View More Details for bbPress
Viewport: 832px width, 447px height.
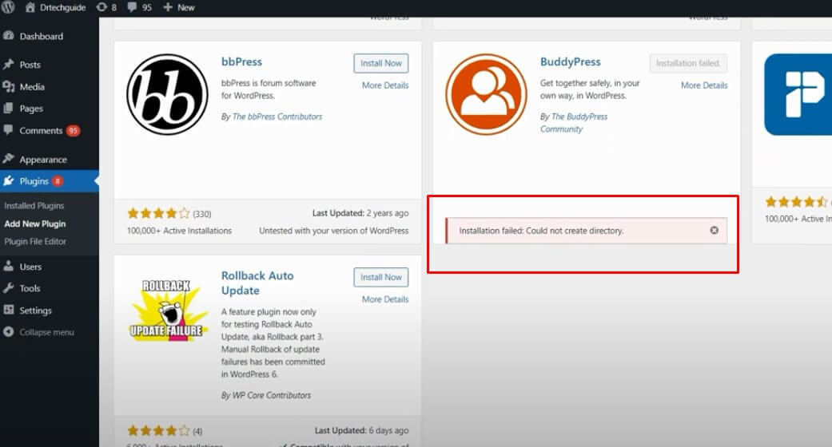coord(385,85)
